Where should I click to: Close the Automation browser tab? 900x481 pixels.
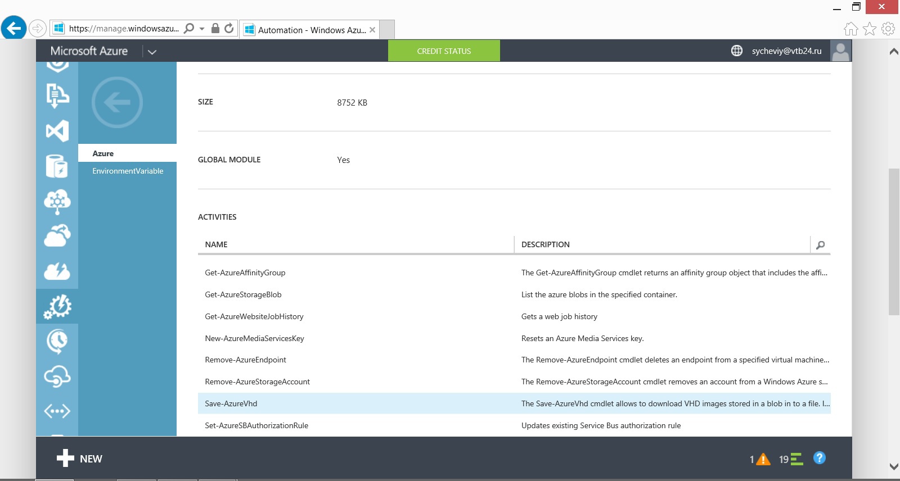372,30
